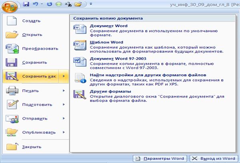This screenshot has width=240, height=163.
Task: Click the Документ Word file icon
Action: (x=80, y=29)
